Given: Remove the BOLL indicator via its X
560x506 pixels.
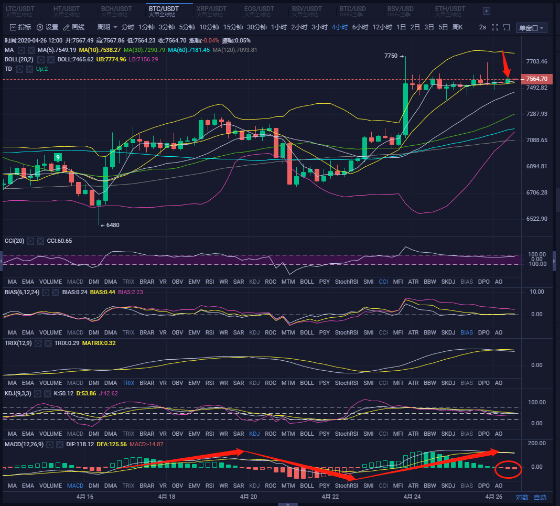Looking at the screenshot, I should pyautogui.click(x=51, y=59).
